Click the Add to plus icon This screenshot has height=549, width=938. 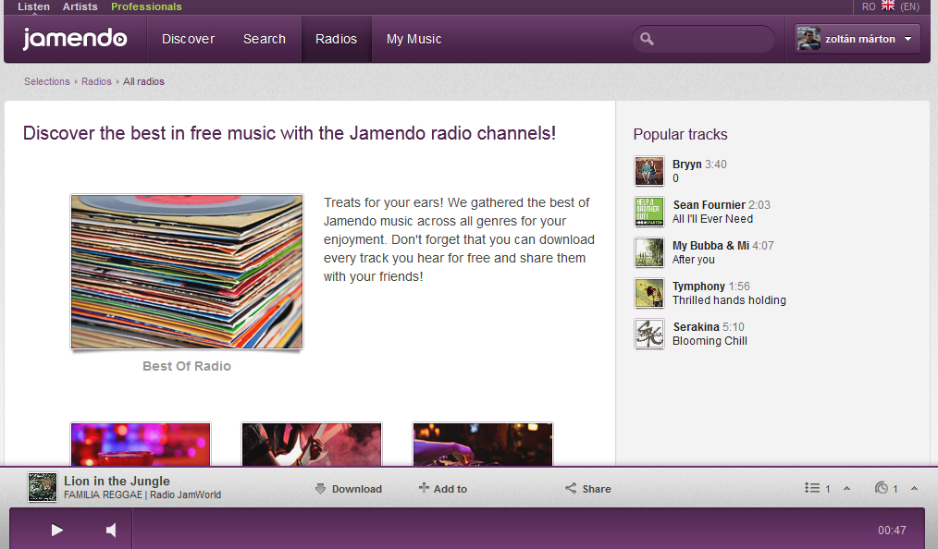[424, 489]
